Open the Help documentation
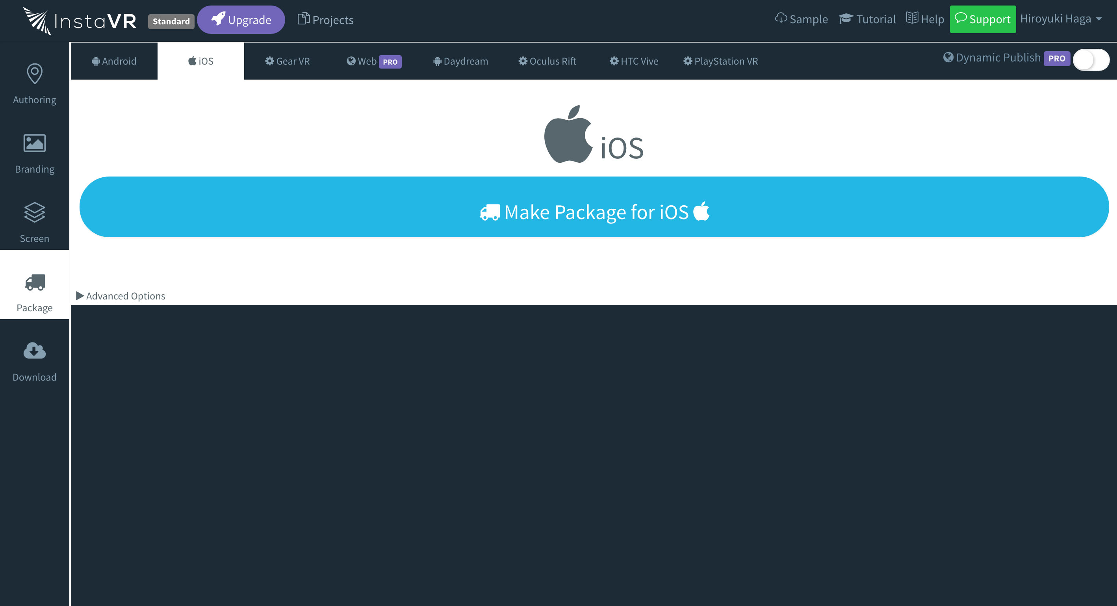Image resolution: width=1117 pixels, height=606 pixels. click(x=925, y=19)
